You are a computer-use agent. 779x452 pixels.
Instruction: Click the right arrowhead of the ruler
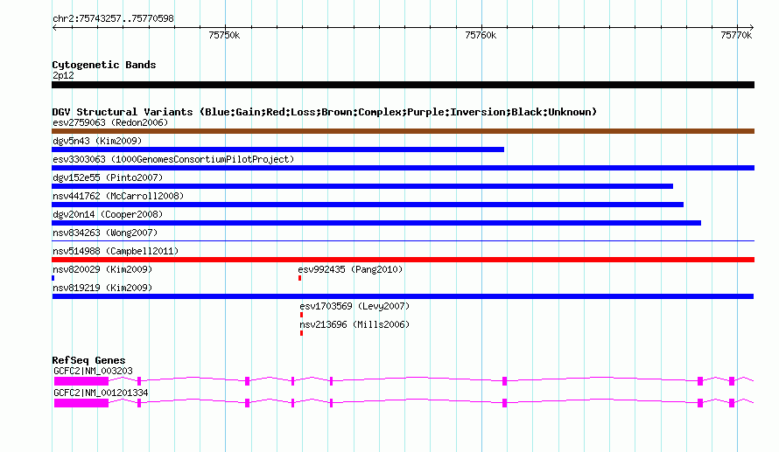pos(752,28)
